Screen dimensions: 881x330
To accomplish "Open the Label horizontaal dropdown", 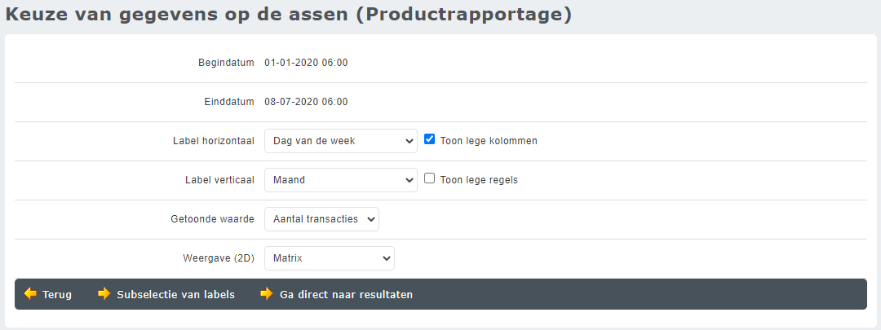I will (x=340, y=141).
